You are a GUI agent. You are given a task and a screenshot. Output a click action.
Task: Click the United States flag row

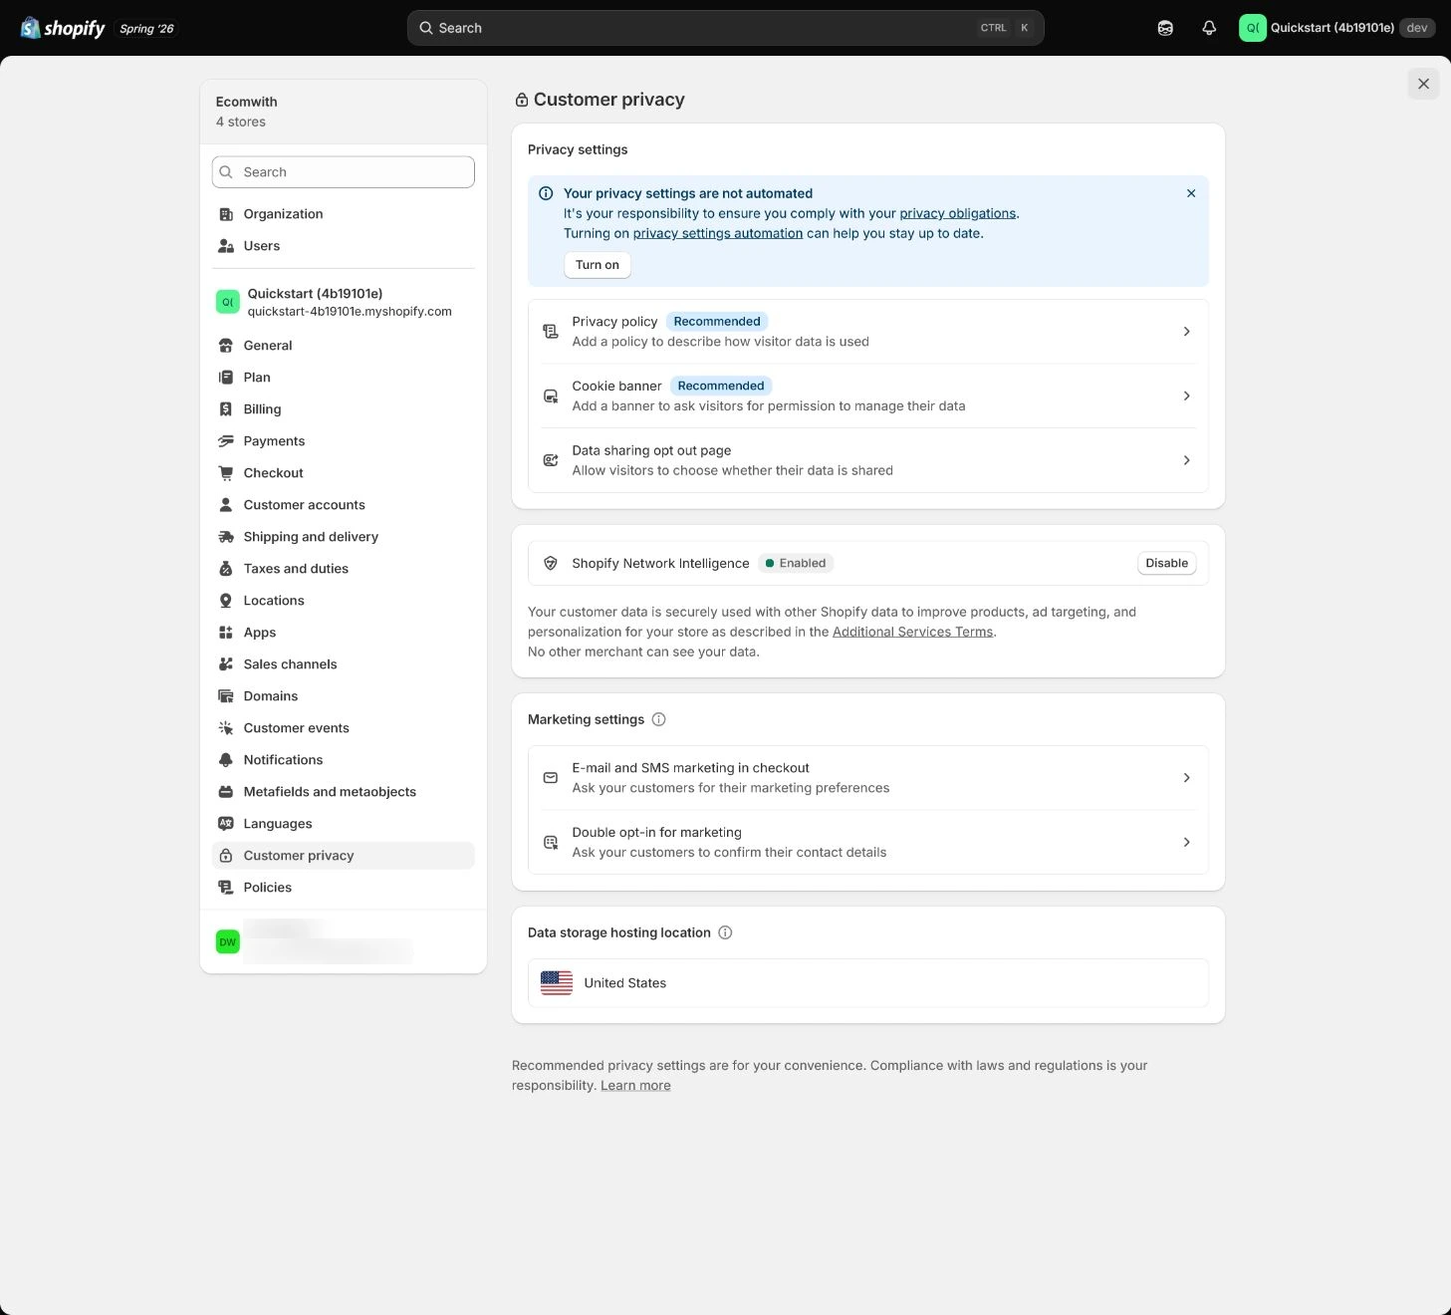867,983
